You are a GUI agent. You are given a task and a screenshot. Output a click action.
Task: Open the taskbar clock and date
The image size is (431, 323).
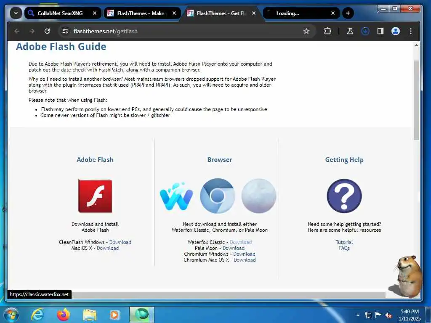410,315
